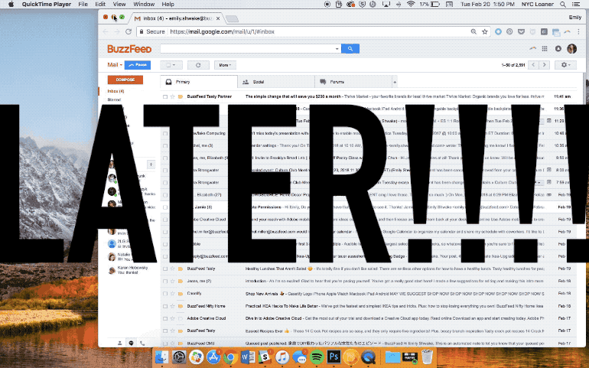
Task: Click the BuzzFeed logo
Action: (129, 49)
